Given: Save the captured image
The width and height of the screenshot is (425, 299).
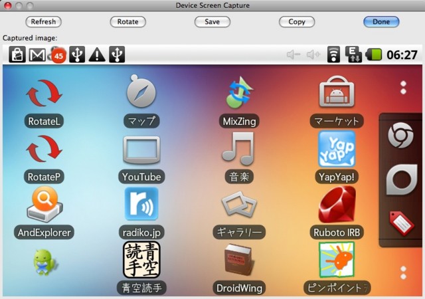Looking at the screenshot, I should (x=212, y=22).
